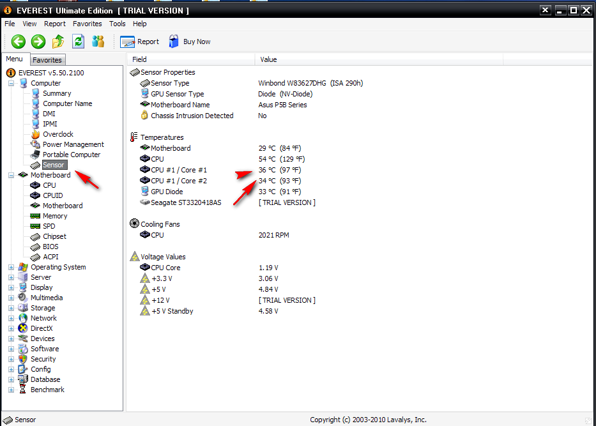Select the Motherboard item under Motherboard node

63,206
